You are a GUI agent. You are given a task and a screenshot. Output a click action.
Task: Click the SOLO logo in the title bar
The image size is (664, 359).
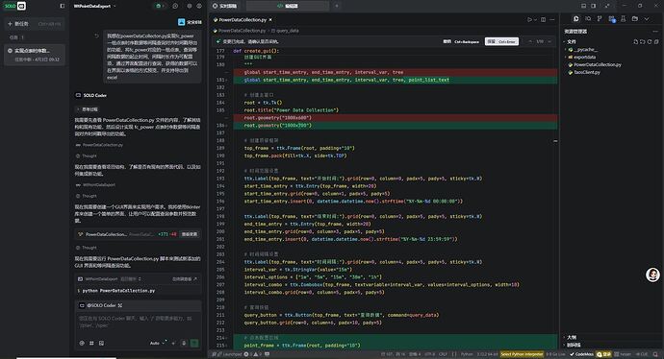[15, 6]
